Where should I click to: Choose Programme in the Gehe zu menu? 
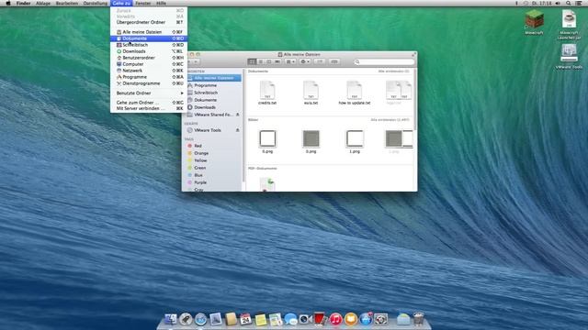tap(149, 77)
